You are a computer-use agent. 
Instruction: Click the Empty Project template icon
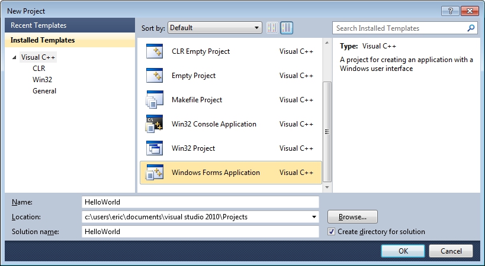point(155,76)
